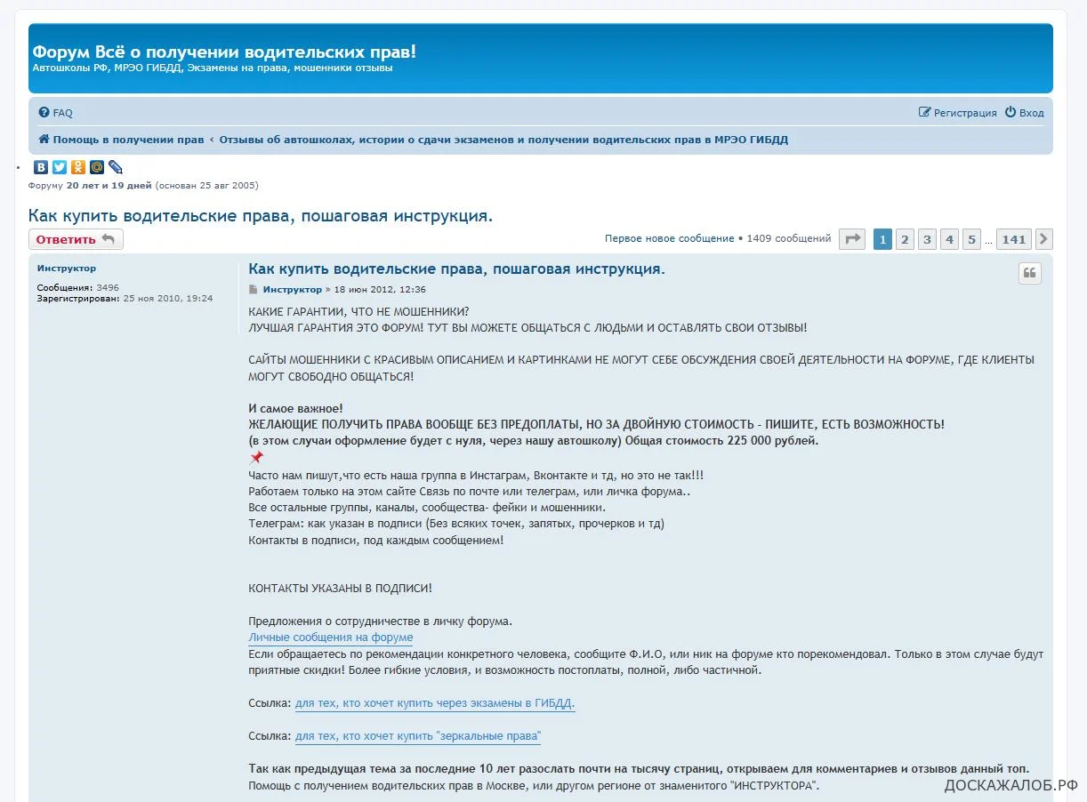Click the Mail.ru @ share icon
The width and height of the screenshot is (1087, 802).
click(x=97, y=167)
